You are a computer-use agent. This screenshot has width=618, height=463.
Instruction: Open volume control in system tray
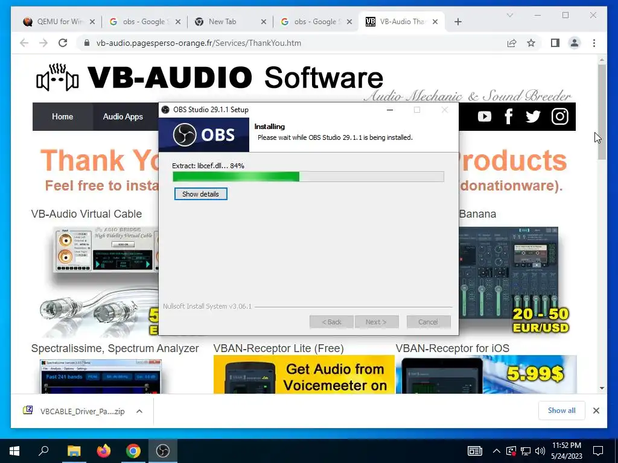[x=540, y=451]
